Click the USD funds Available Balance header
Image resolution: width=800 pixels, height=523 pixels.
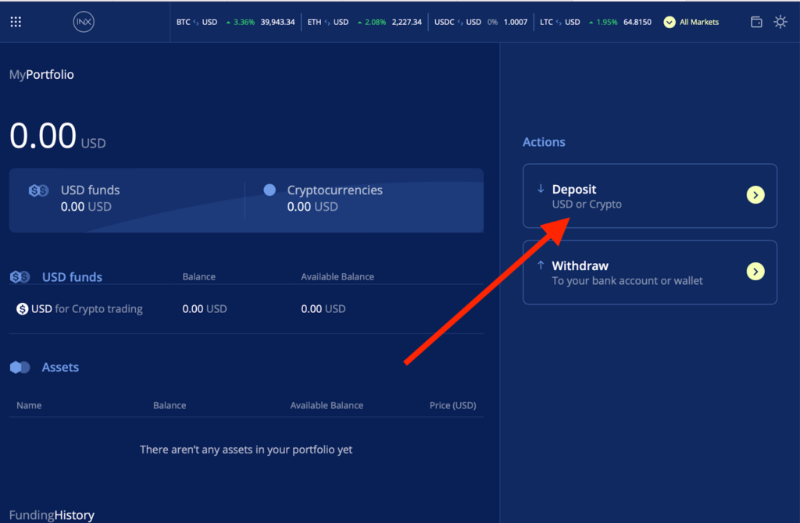tap(337, 277)
